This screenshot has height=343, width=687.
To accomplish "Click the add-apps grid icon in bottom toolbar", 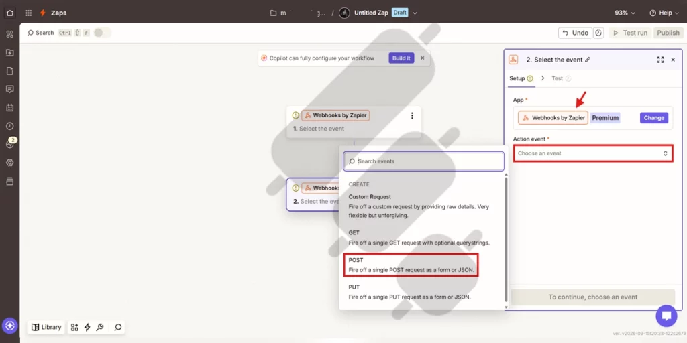I will tap(74, 327).
